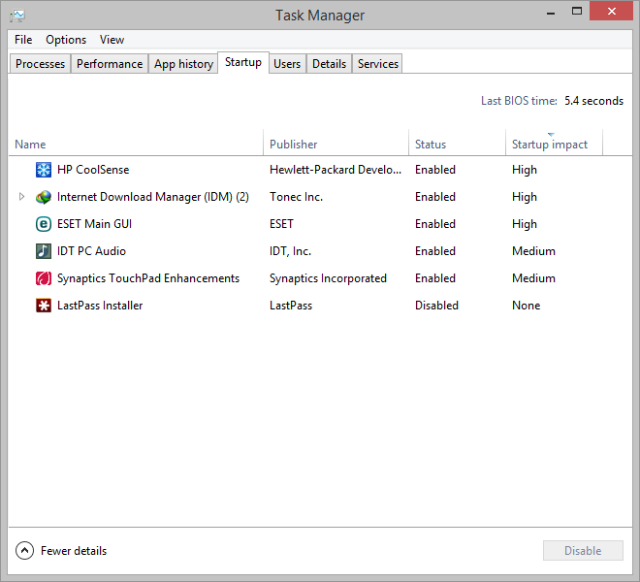Switch to the Processes tab
This screenshot has width=640, height=582.
(x=40, y=64)
